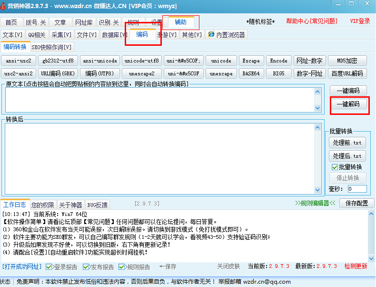Open the 关于神器 tab

(71, 205)
